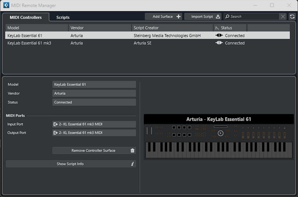The height and width of the screenshot is (197, 298).
Task: Click the info icon on Show Script Info
Action: tap(133, 164)
